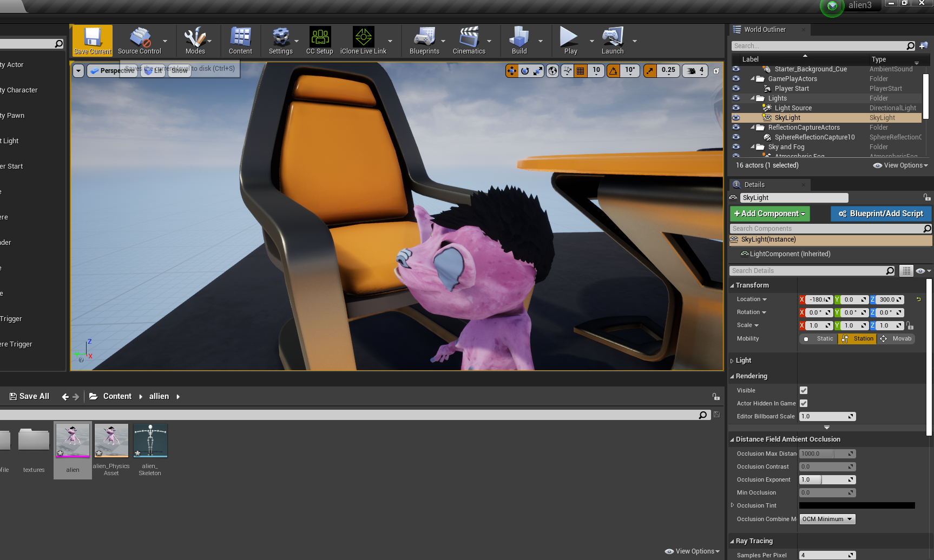Open Source Control from the toolbar

(140, 40)
